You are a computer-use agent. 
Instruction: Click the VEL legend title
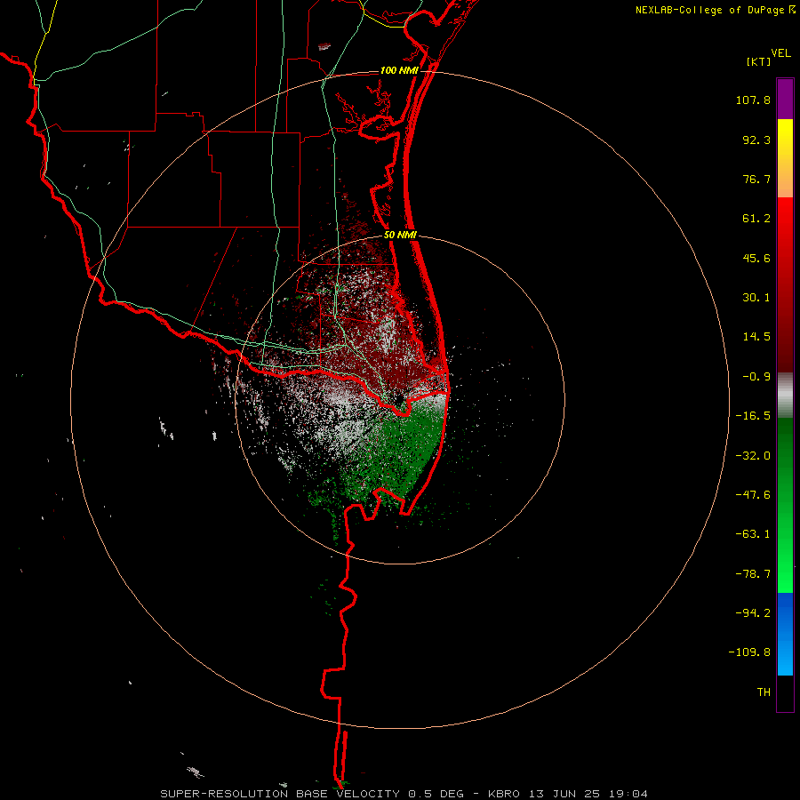coord(780,52)
